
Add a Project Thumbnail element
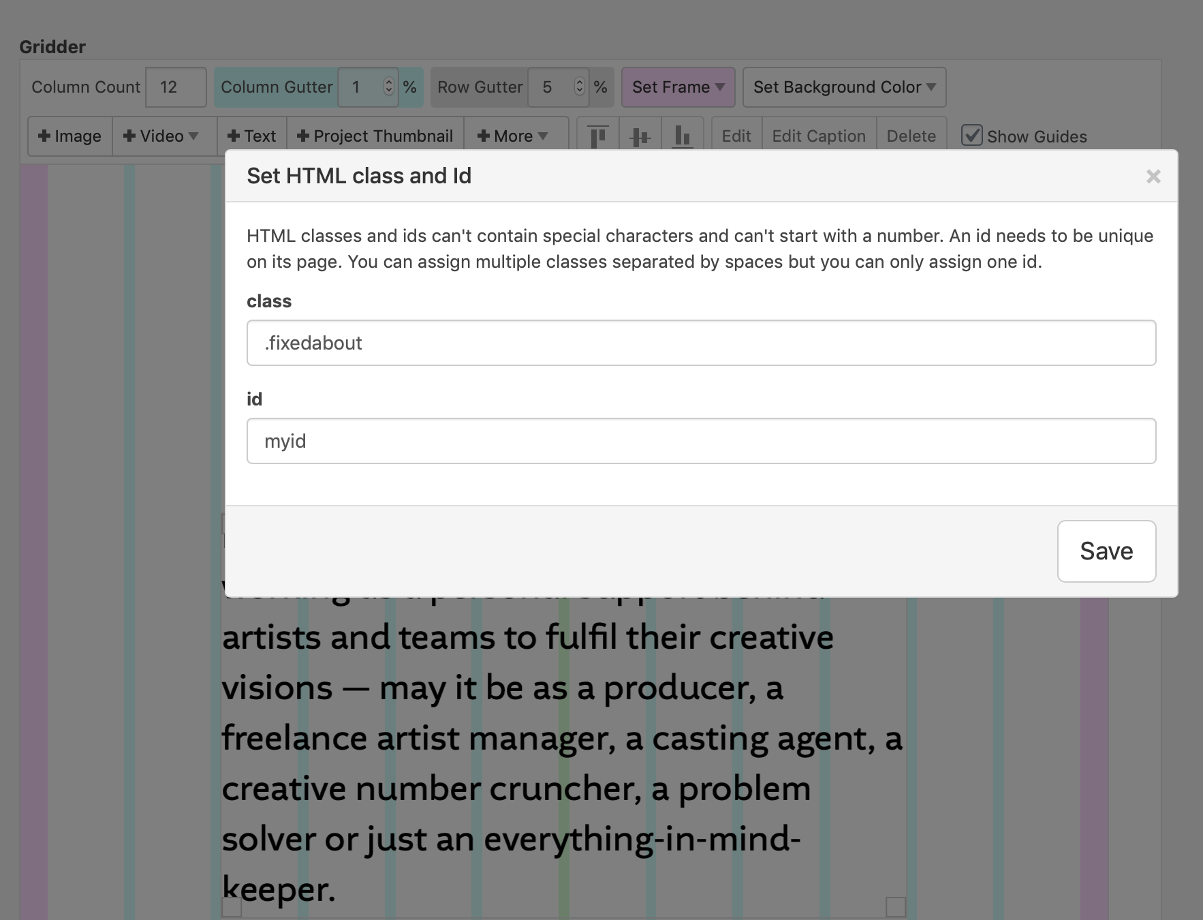pyautogui.click(x=375, y=136)
